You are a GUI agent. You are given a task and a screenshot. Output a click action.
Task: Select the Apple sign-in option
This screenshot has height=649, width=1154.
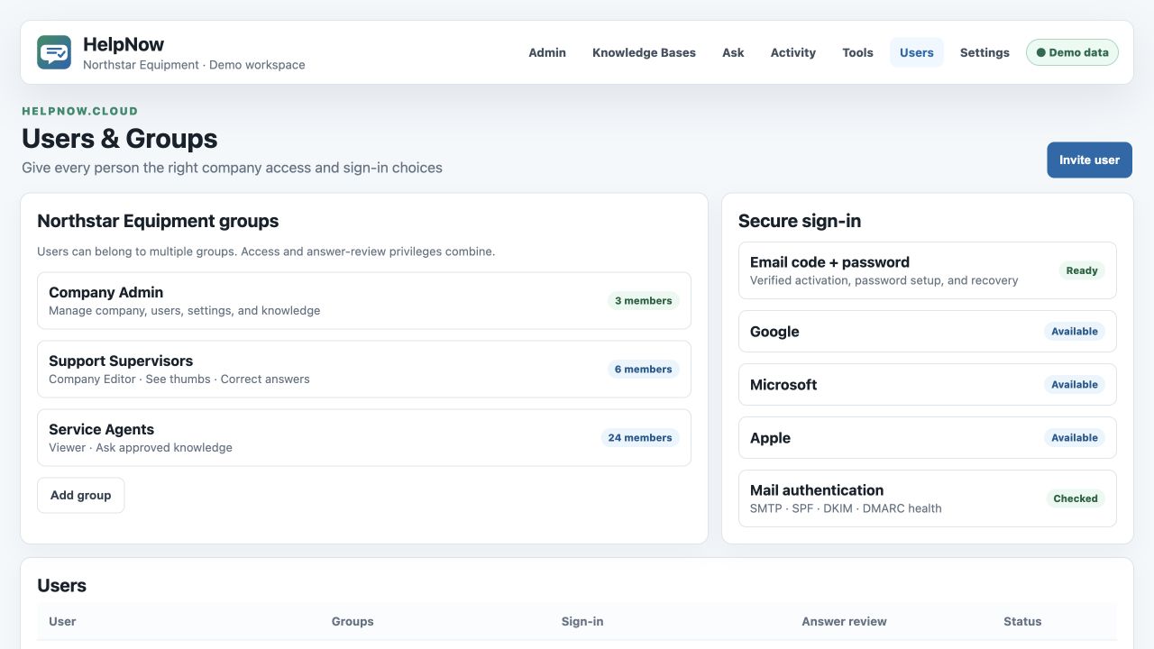927,437
